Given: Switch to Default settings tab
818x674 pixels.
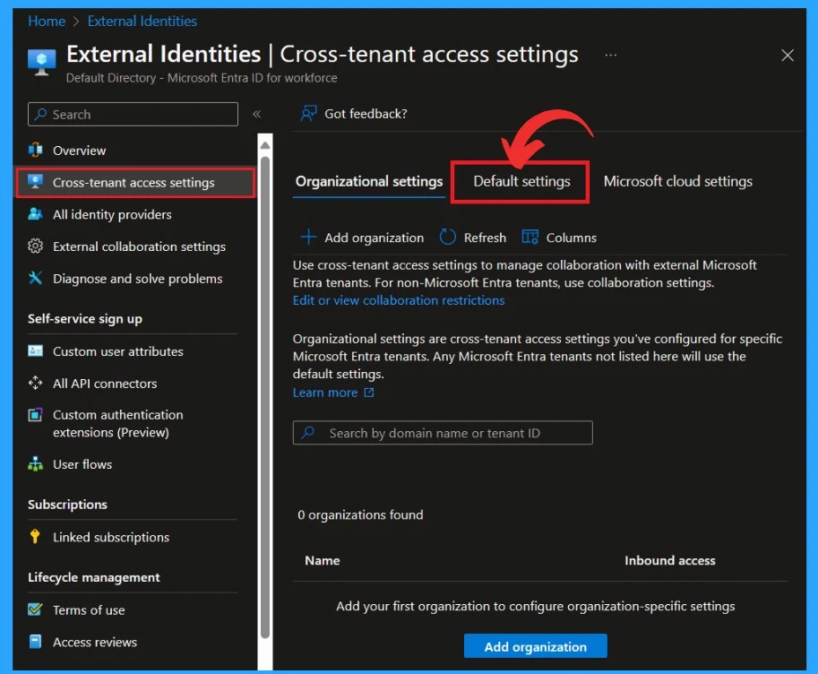Looking at the screenshot, I should (521, 181).
